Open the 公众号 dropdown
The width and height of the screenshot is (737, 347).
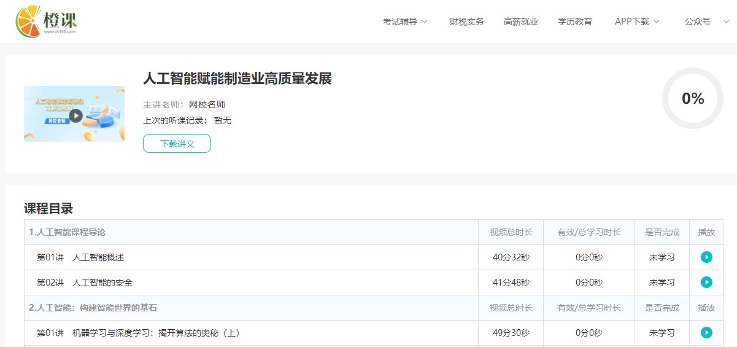(703, 21)
